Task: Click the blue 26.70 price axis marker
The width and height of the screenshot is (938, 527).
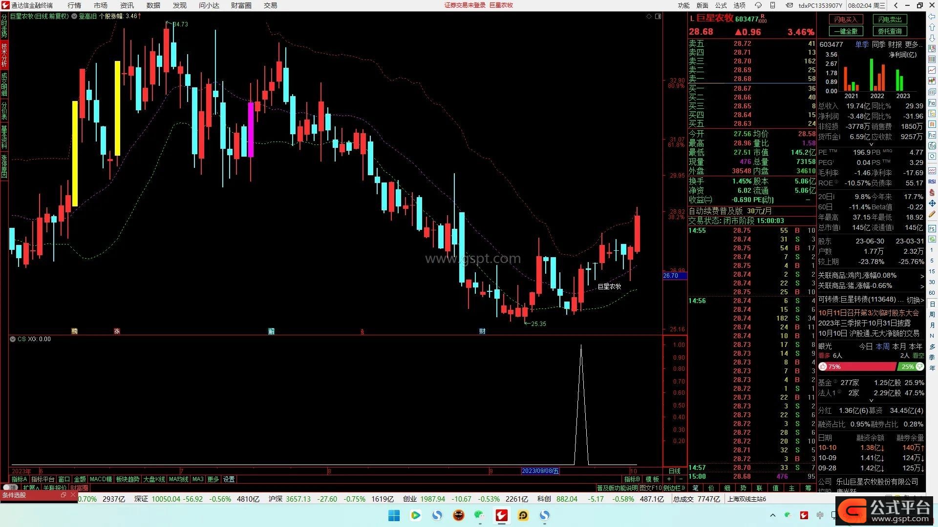Action: click(675, 276)
